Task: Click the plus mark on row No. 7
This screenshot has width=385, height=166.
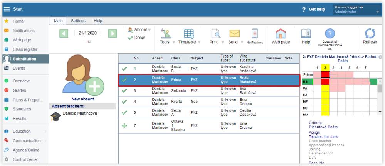Action: click(x=124, y=125)
